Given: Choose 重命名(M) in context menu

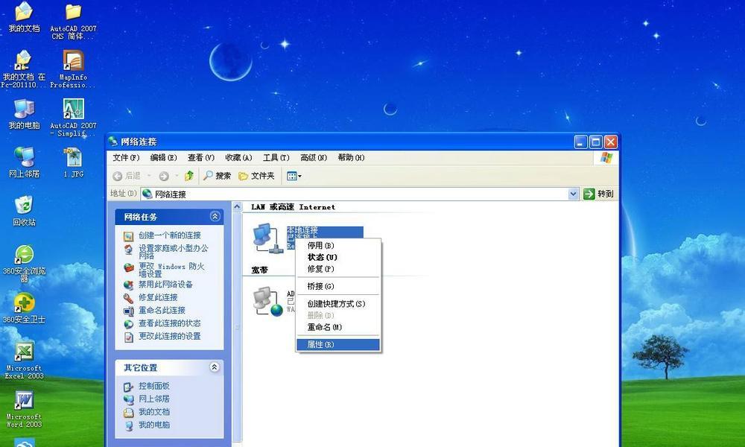Looking at the screenshot, I should click(337, 327).
